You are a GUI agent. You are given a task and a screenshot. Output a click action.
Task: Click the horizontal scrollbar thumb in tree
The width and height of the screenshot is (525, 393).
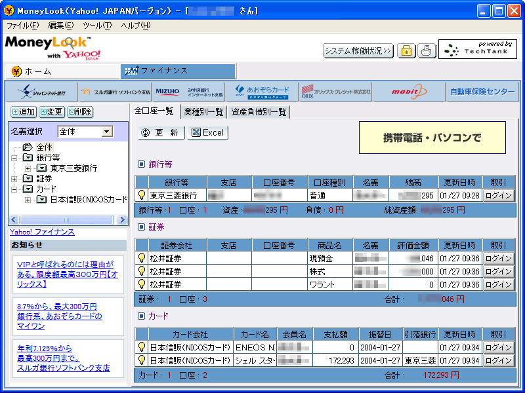66,219
